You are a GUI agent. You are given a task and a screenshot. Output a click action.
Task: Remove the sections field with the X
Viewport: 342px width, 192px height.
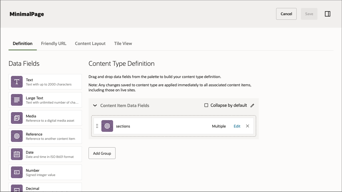247,126
